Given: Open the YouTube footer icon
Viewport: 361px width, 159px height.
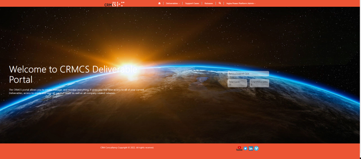Looking at the screenshot, I should click(x=239, y=148).
